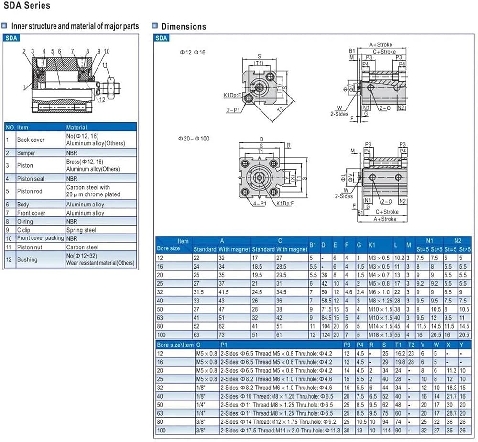Image resolution: width=478 pixels, height=442 pixels.
Task: Click the SDA Series title
Action: coord(27,5)
